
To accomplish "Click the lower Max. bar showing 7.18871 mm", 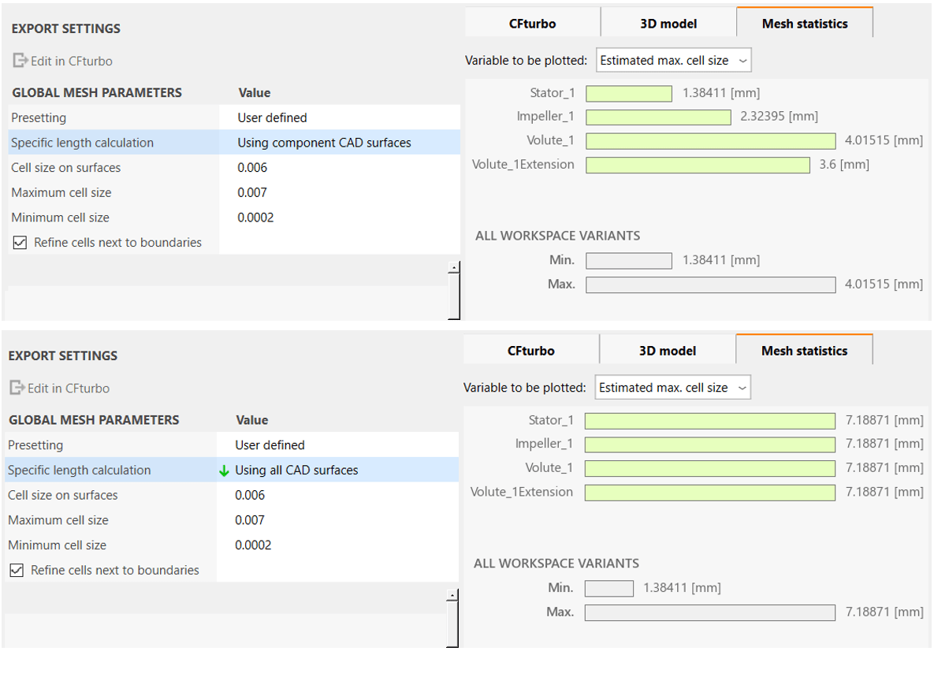I will pyautogui.click(x=710, y=612).
